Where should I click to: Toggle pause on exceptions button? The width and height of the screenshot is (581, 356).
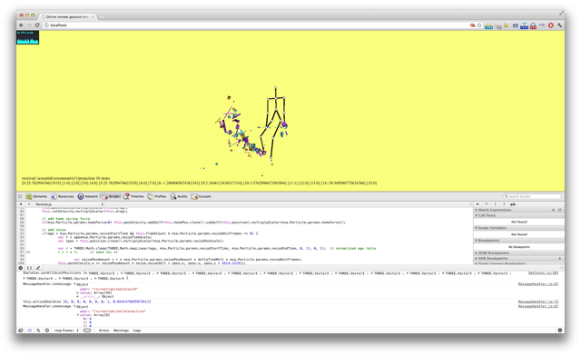21,268
